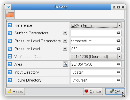Clear the ../figures/ field using erase icon
Screen dimensions: 130x100
118,80
